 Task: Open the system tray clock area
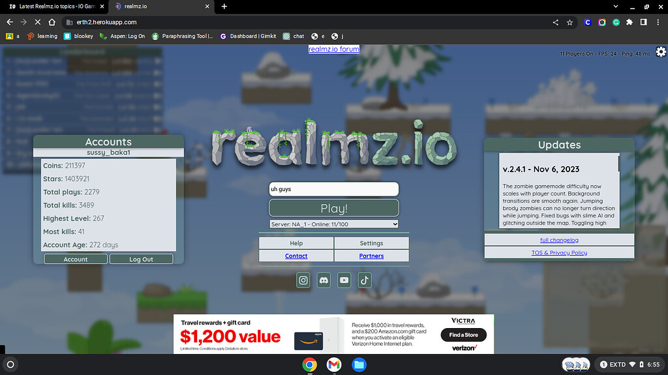coord(630,365)
